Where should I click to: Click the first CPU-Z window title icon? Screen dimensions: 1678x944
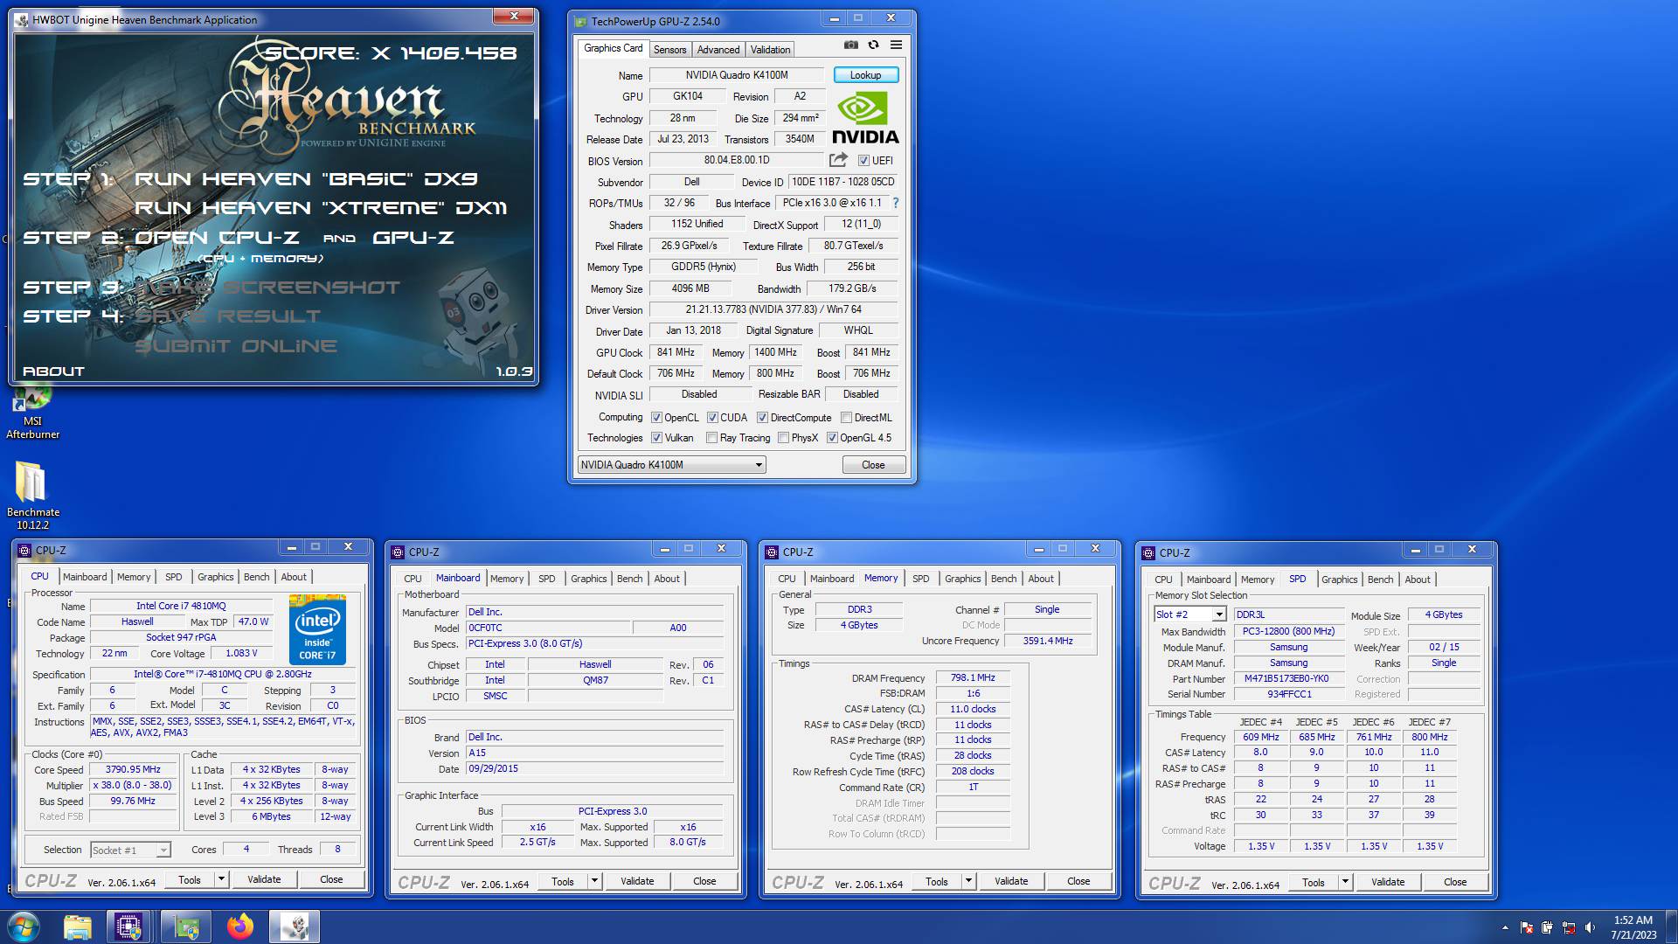(x=24, y=550)
